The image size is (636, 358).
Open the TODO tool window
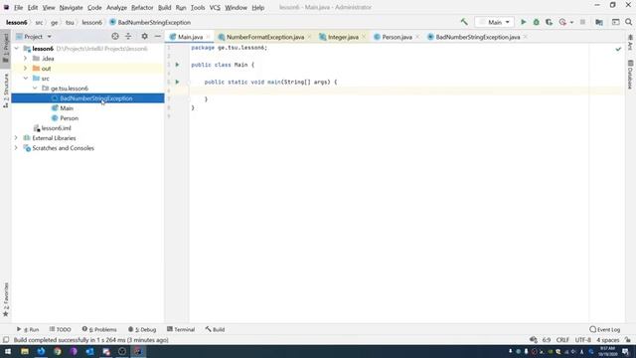(x=60, y=329)
